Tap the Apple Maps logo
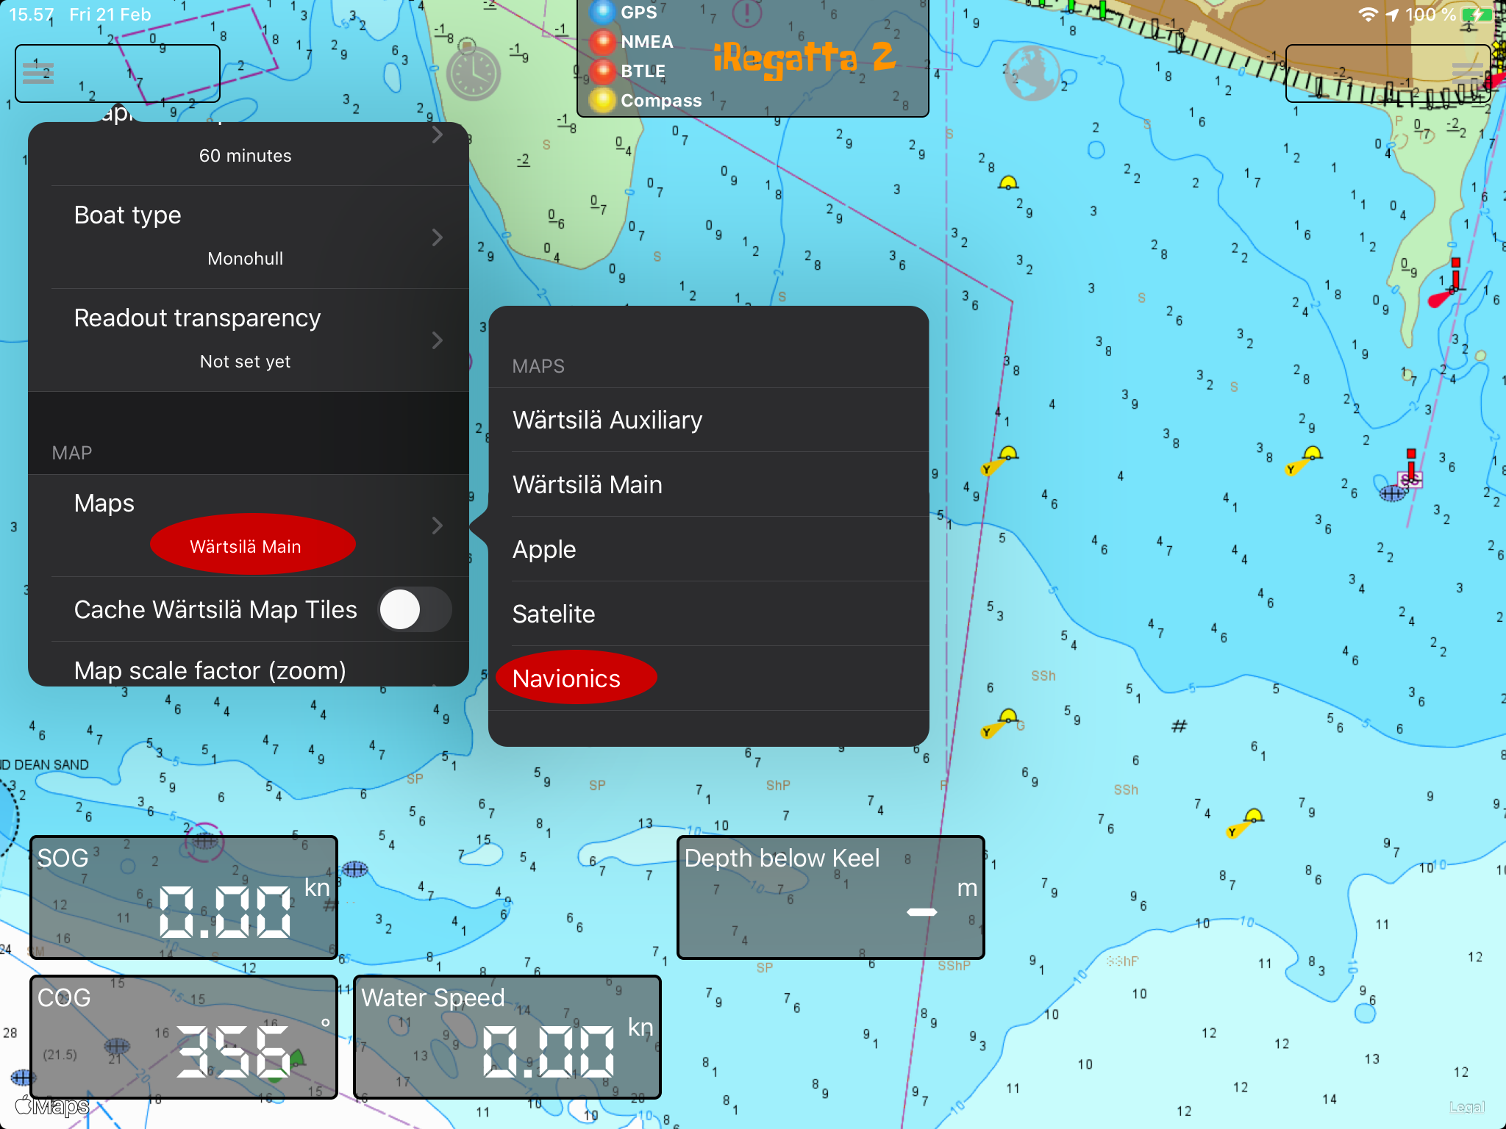Screen dimensions: 1506x1129 (x=52, y=1105)
